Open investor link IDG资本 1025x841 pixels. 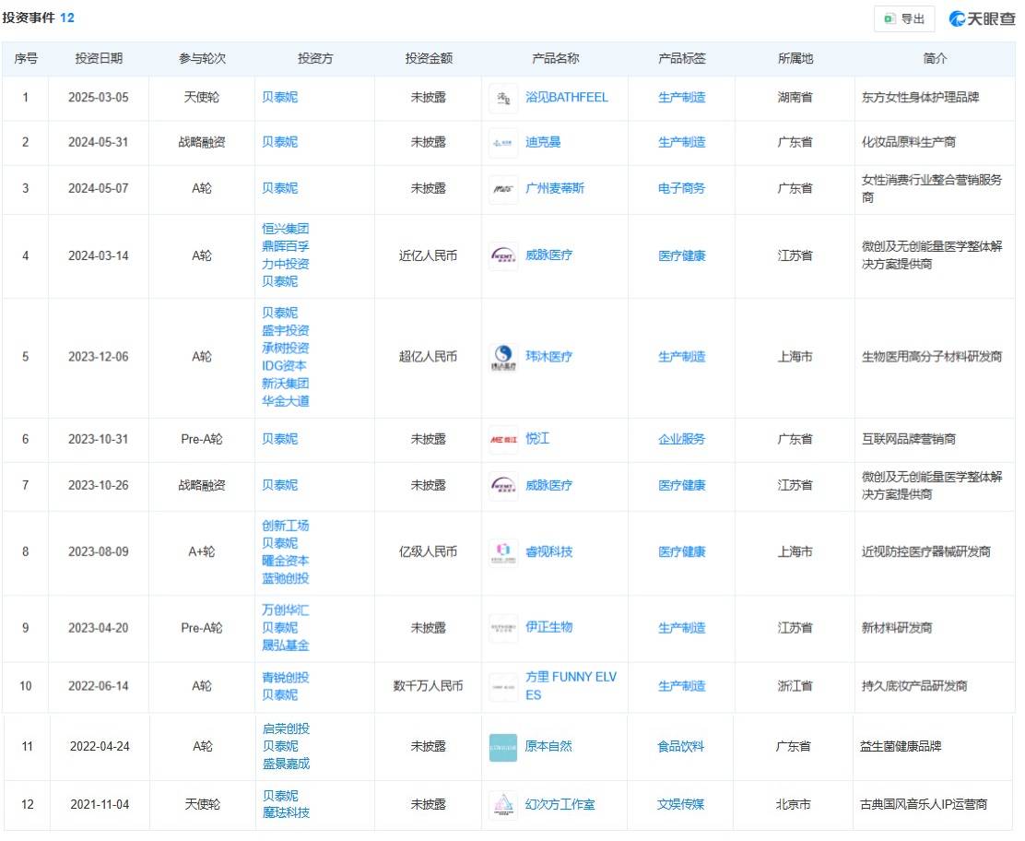[284, 365]
